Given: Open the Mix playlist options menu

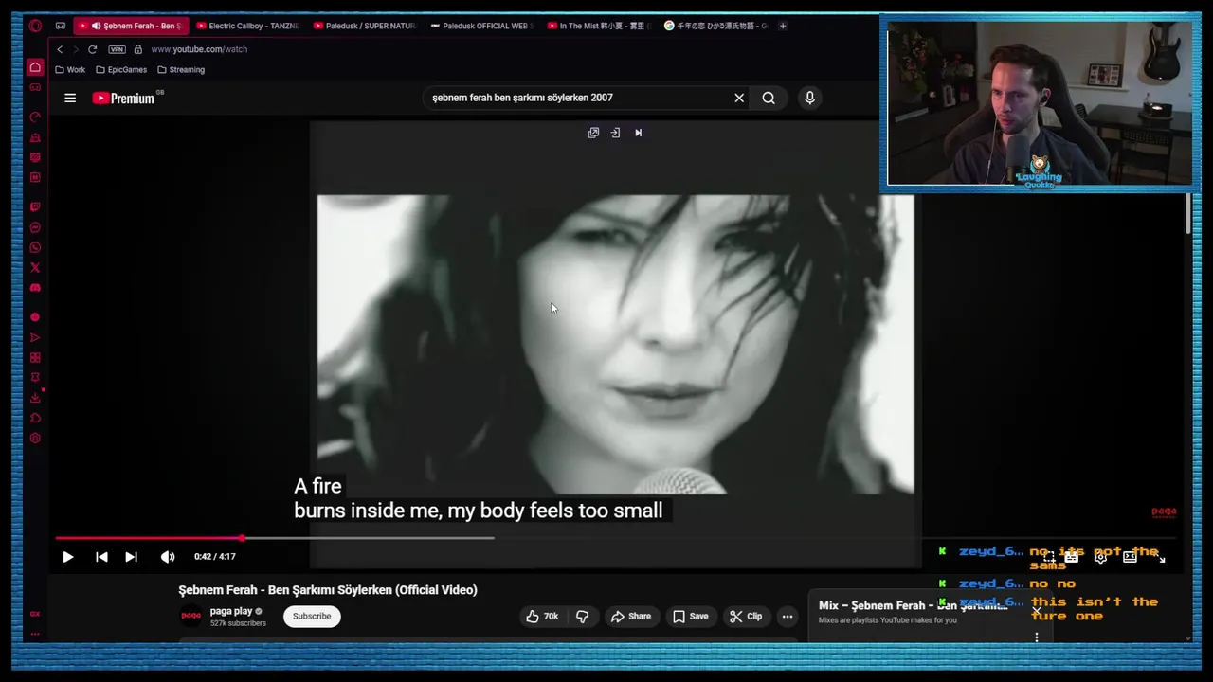Looking at the screenshot, I should [x=1037, y=637].
